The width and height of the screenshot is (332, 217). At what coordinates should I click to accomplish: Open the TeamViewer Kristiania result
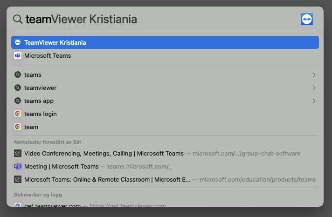[x=165, y=42]
